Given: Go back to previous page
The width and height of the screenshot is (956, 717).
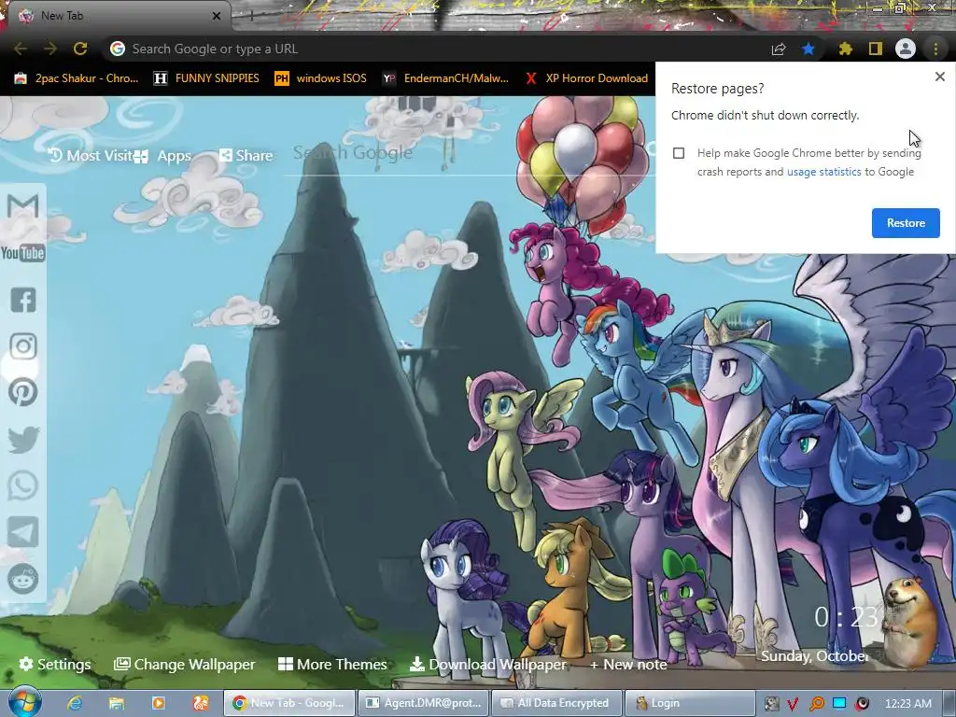Looking at the screenshot, I should tap(21, 49).
